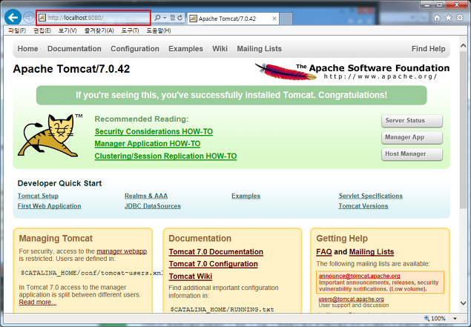Open the 즐겨찾기(A) menu
The image size is (471, 327).
point(99,30)
